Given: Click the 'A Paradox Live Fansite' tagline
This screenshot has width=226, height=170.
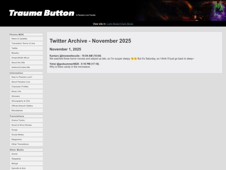Looking at the screenshot, I should point(86,15).
